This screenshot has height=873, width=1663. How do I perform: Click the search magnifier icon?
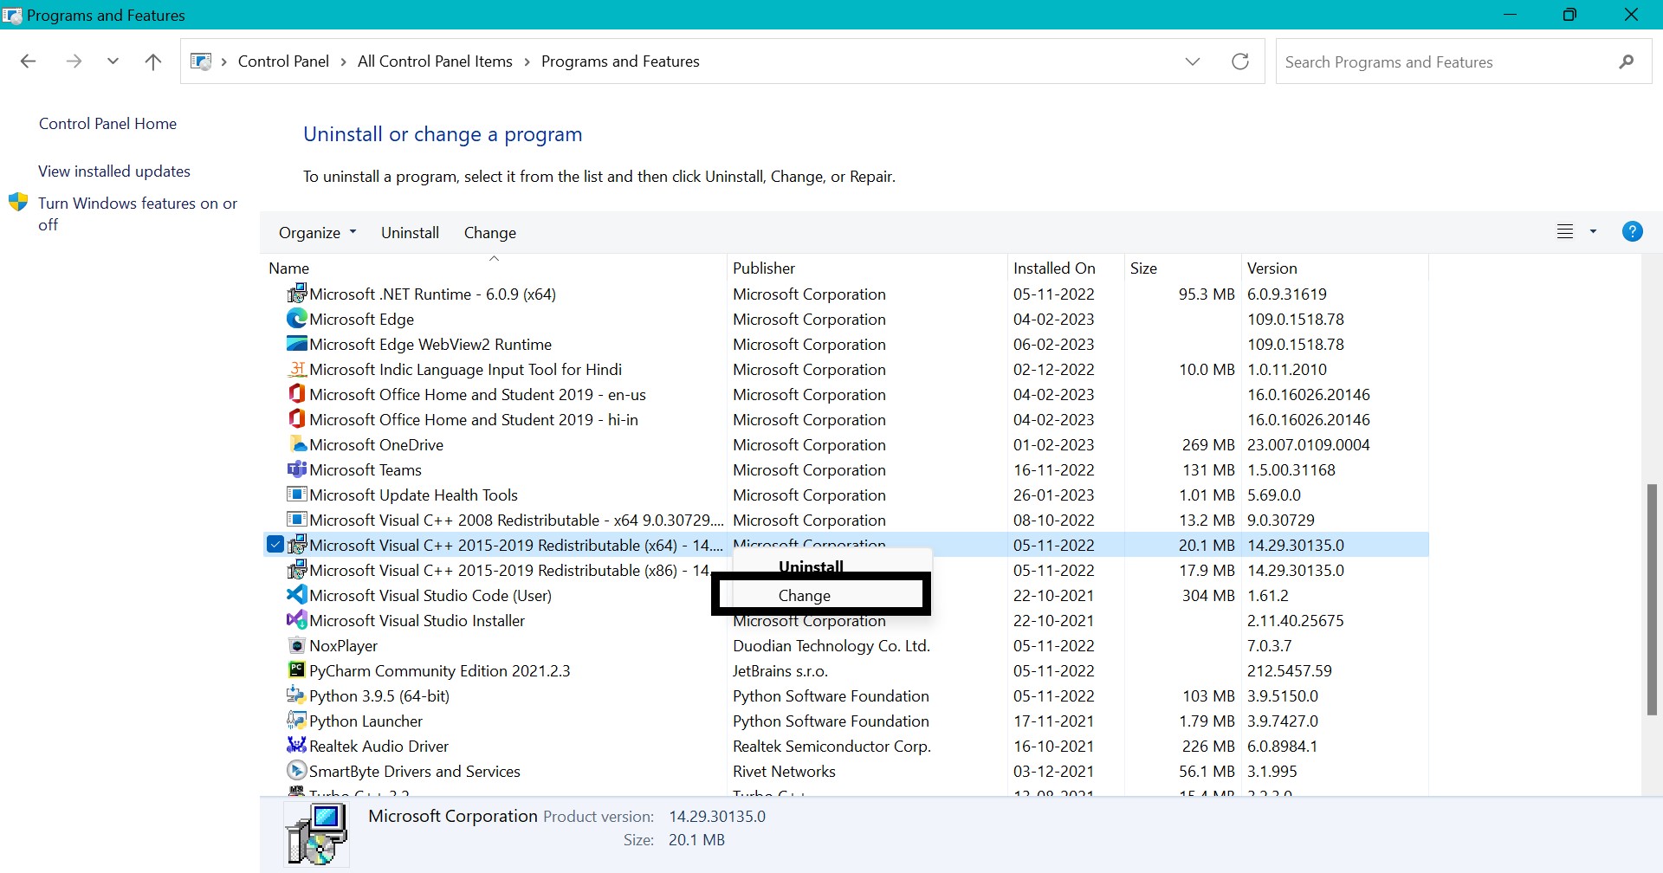pyautogui.click(x=1626, y=61)
